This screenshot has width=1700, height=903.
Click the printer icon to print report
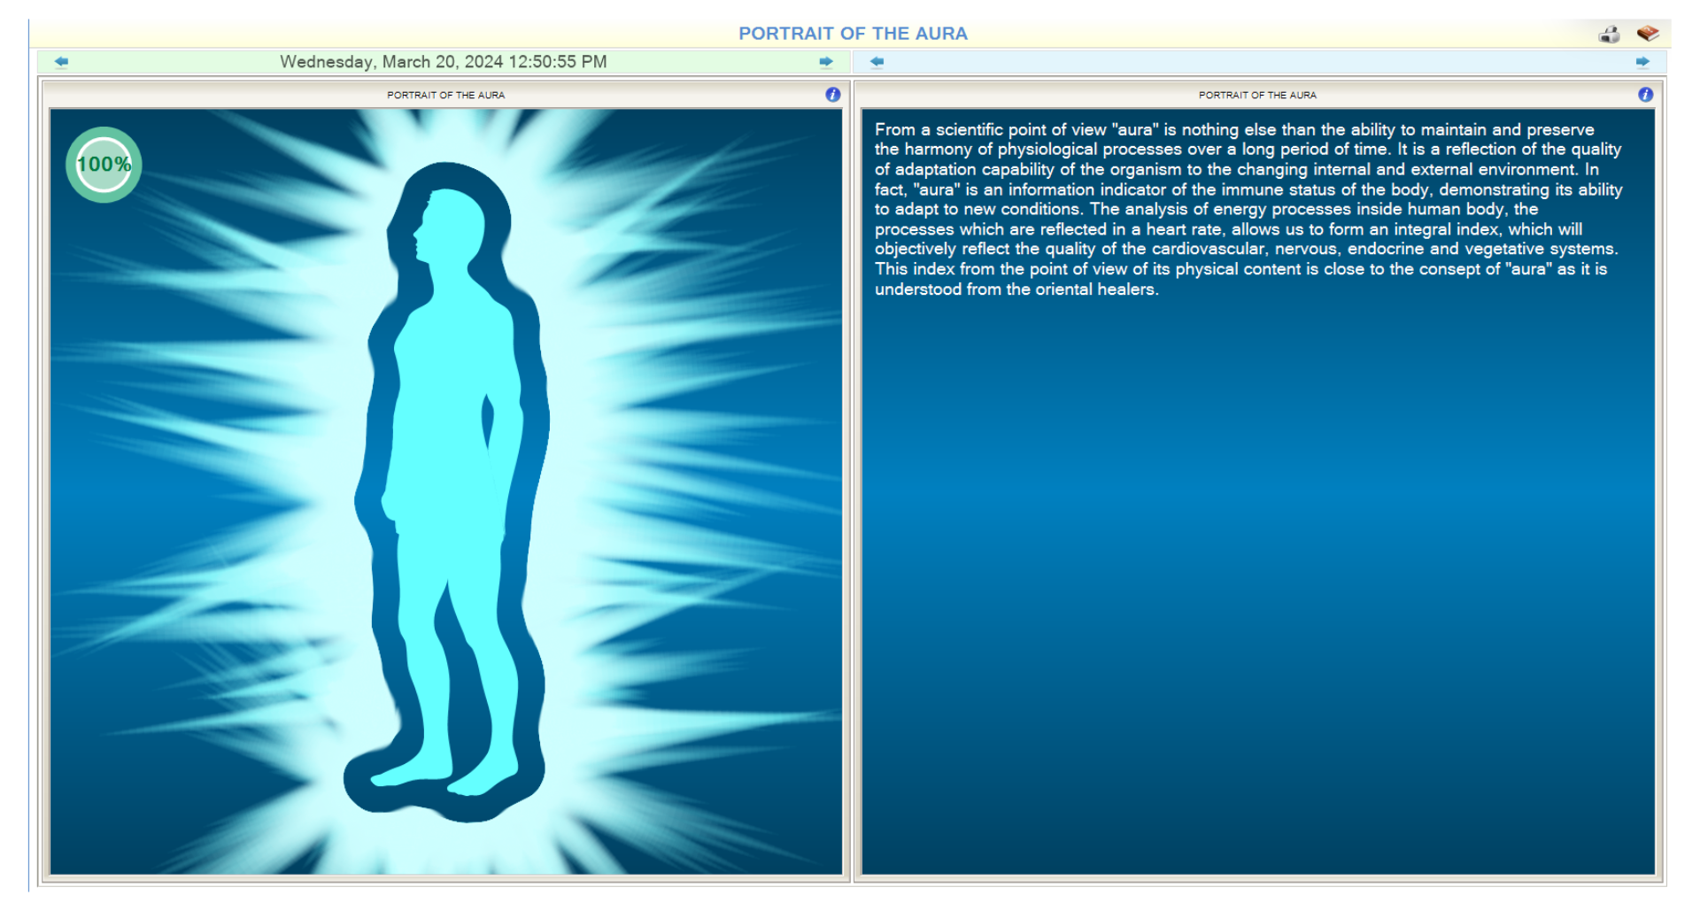(x=1609, y=35)
